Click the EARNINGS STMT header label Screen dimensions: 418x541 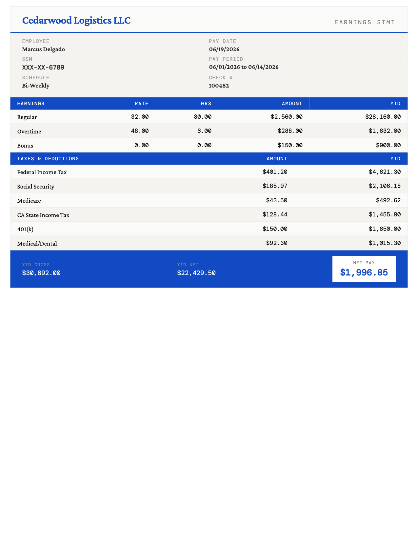point(365,22)
